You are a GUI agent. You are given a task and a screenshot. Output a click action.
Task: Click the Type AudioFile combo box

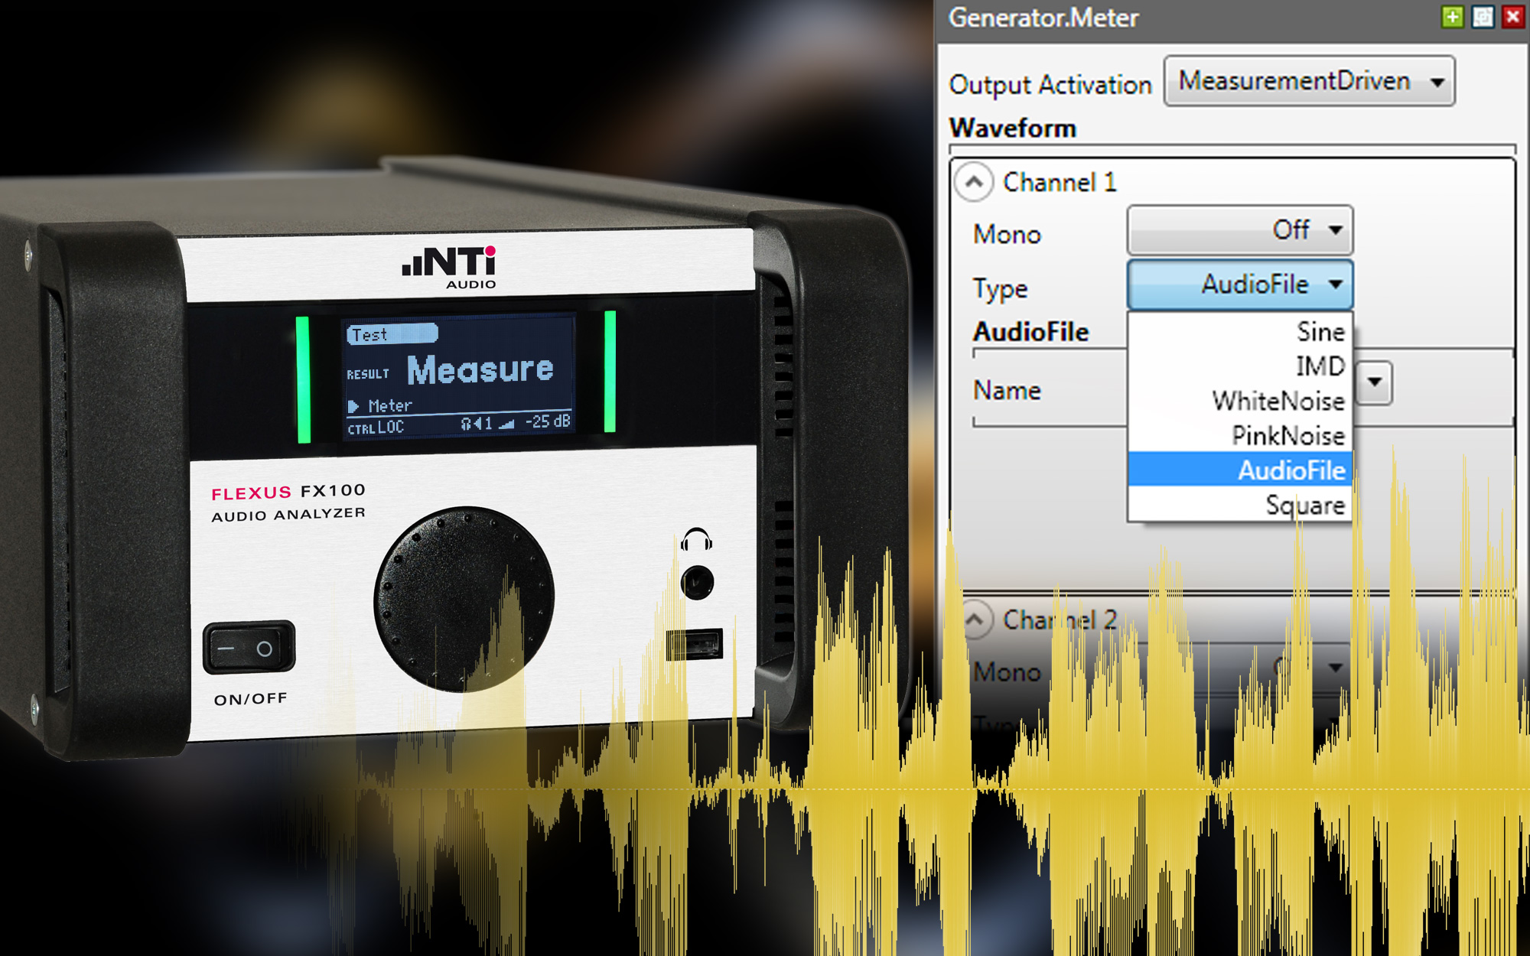[x=1239, y=285]
